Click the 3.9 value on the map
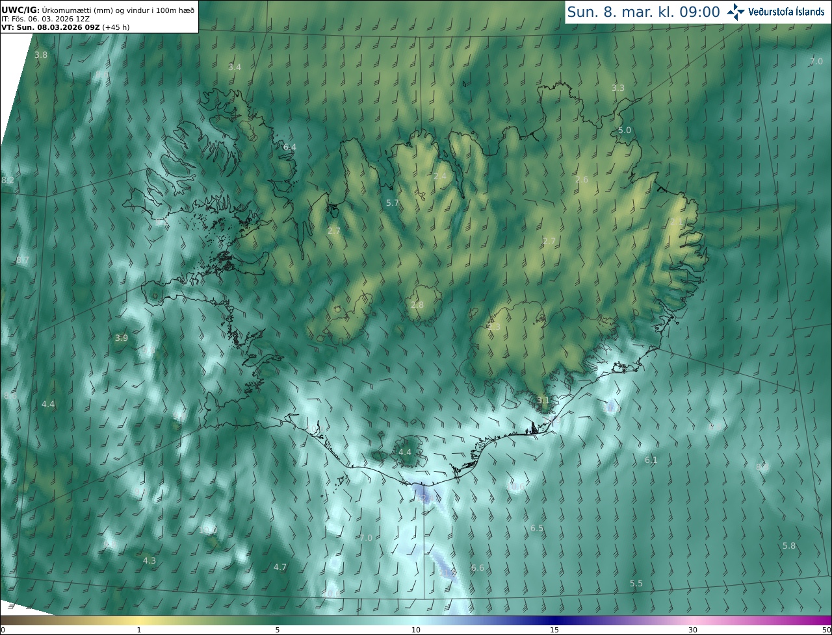The width and height of the screenshot is (832, 635). tap(122, 338)
